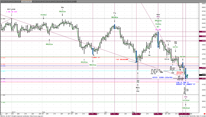
Task: Click the green '45(G)a' annotation
Action: pyautogui.click(x=84, y=62)
